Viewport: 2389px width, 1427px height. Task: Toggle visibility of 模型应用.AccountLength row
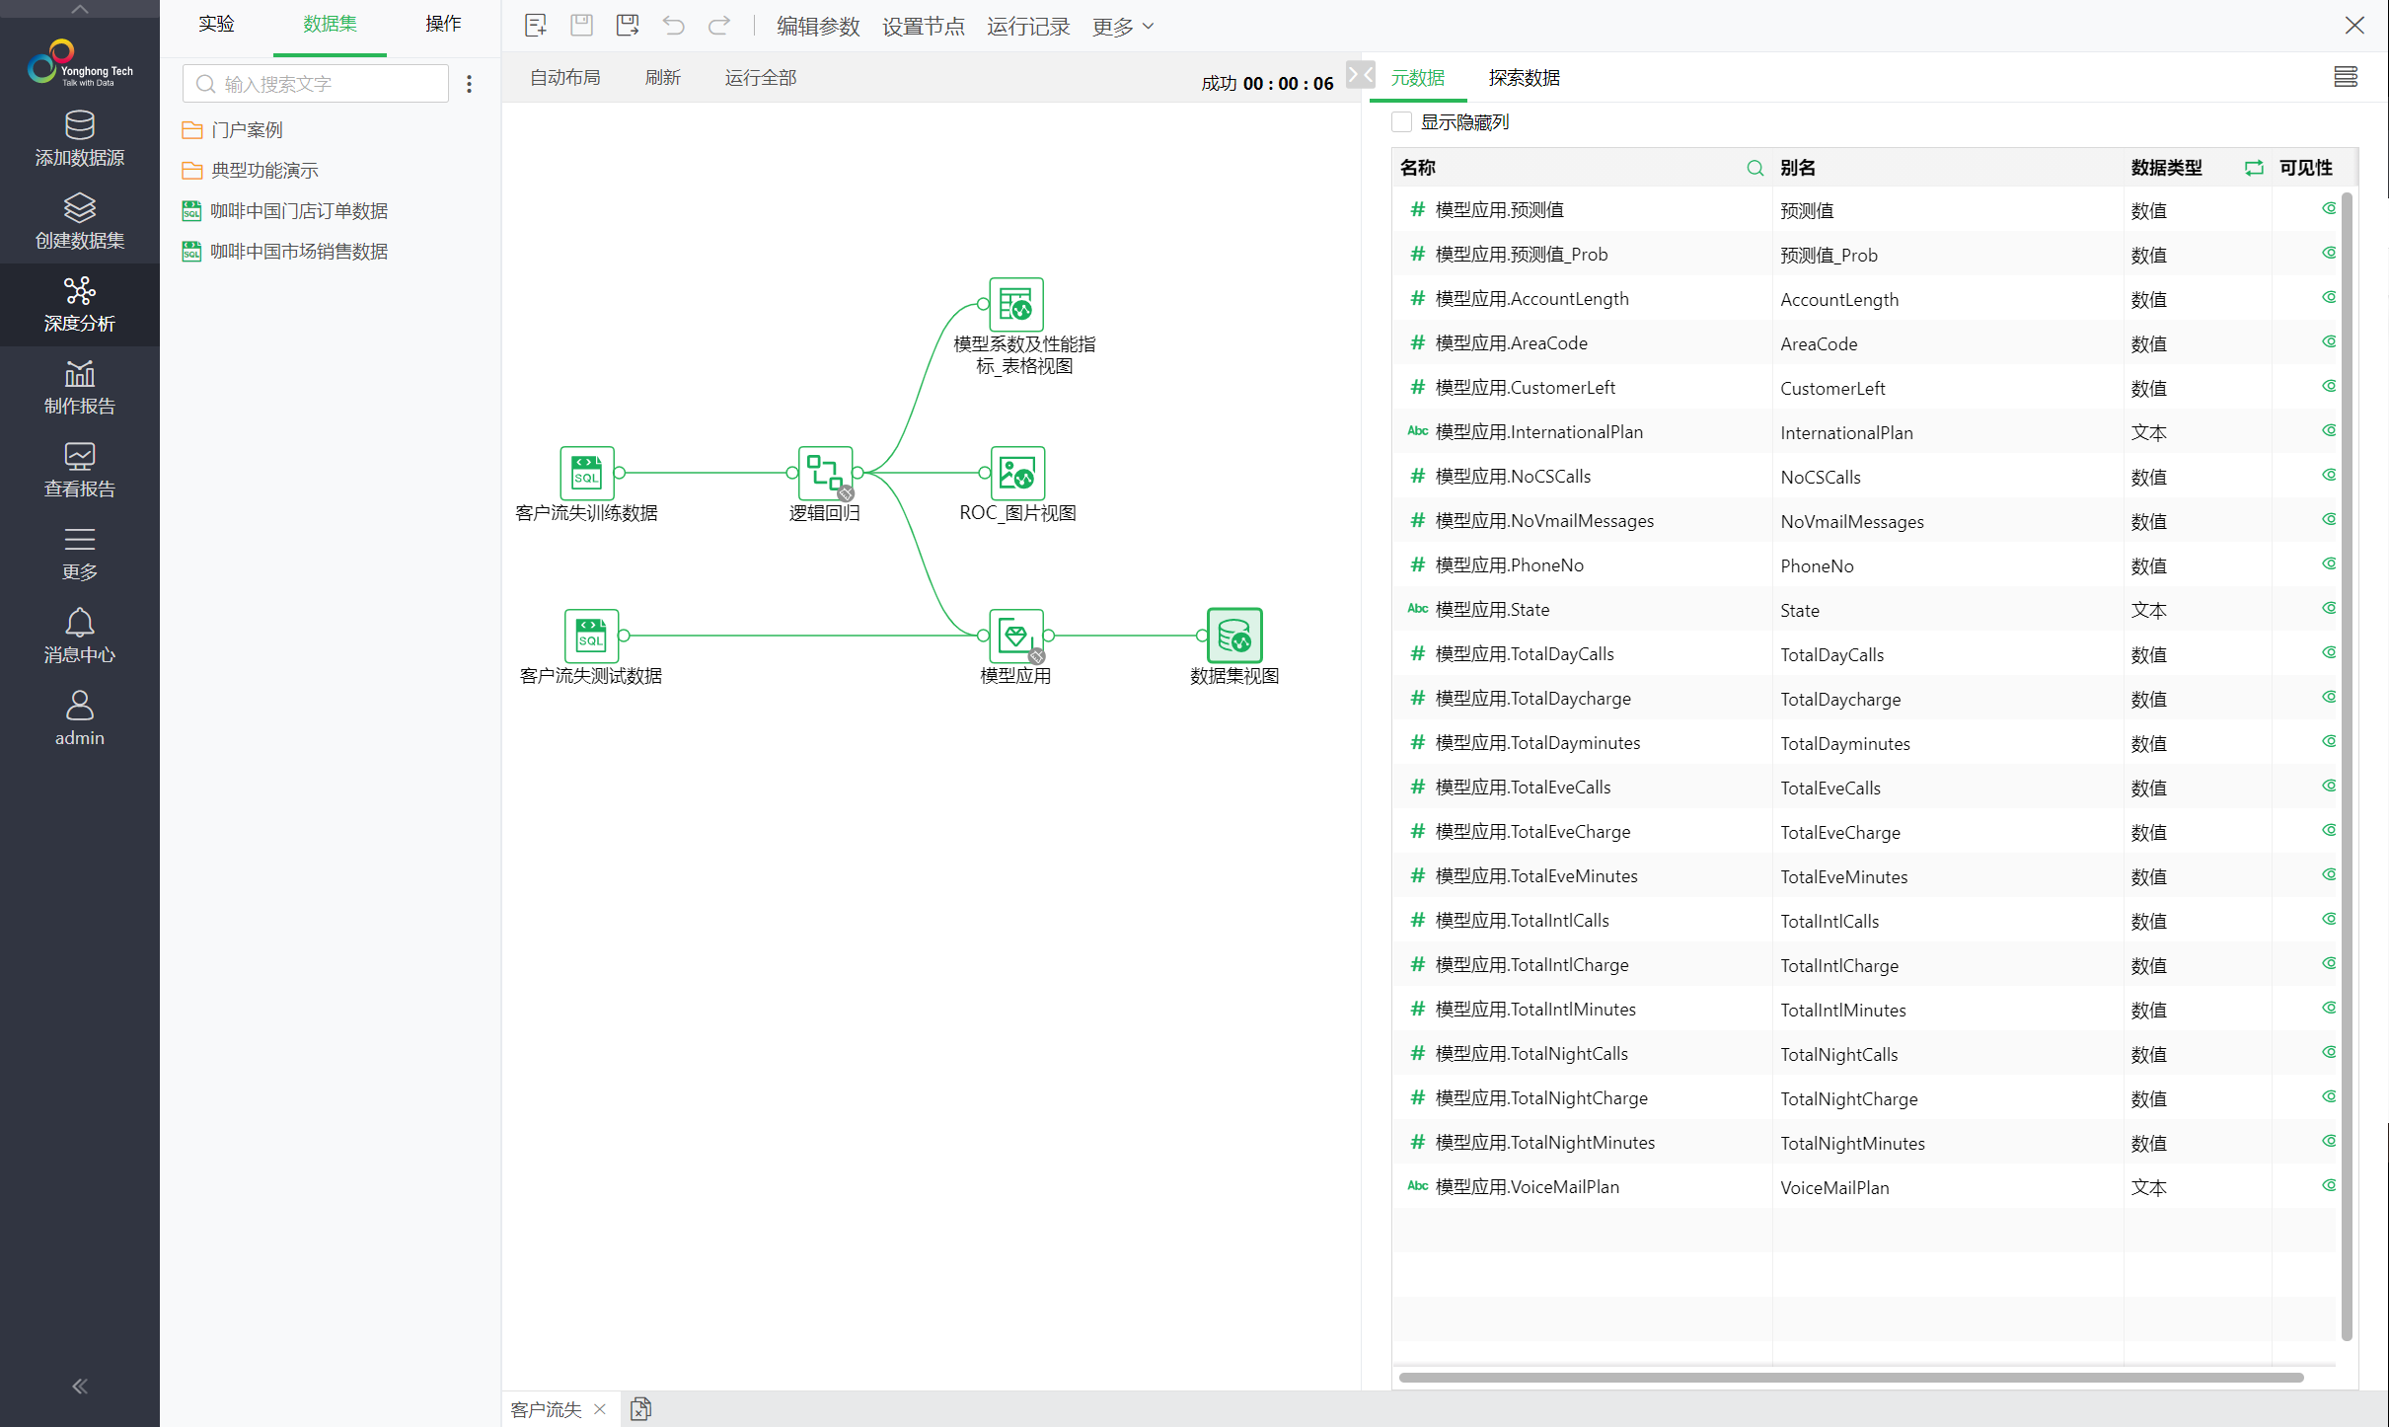pyautogui.click(x=2329, y=298)
